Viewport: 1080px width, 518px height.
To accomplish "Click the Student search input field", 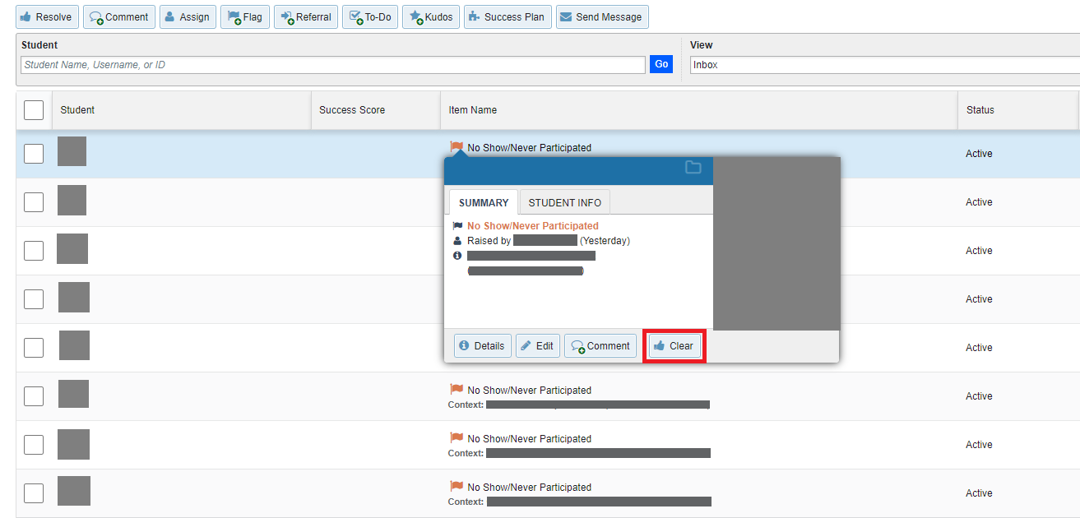I will pyautogui.click(x=333, y=65).
